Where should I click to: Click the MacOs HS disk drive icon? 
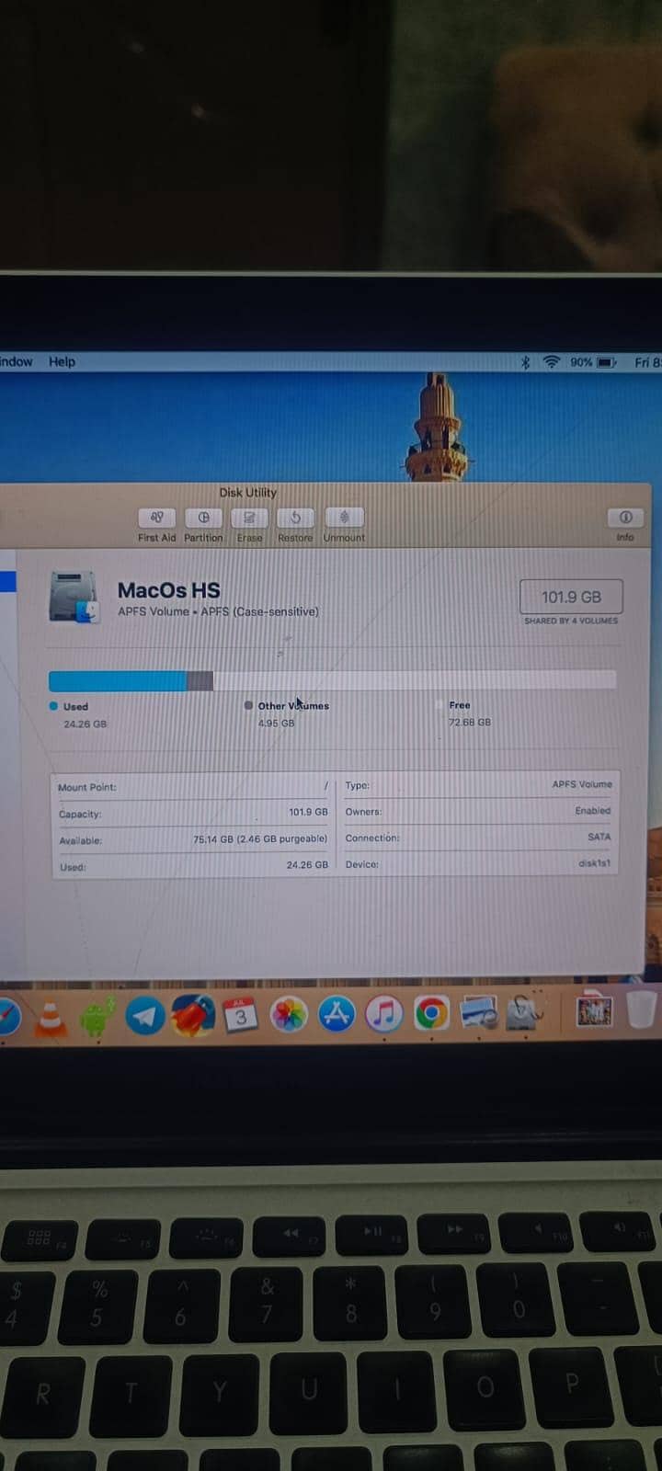coord(75,598)
